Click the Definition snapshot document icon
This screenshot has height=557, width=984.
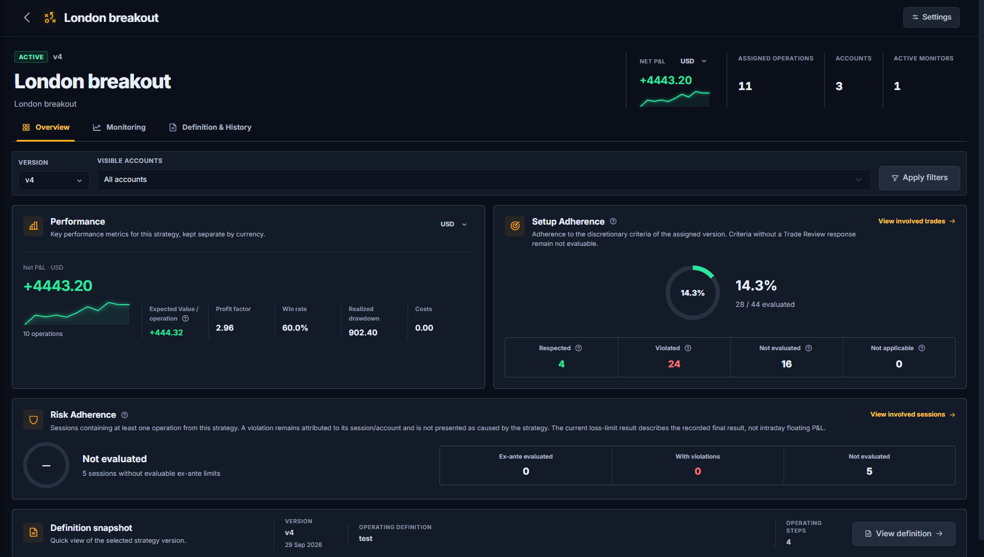click(33, 532)
